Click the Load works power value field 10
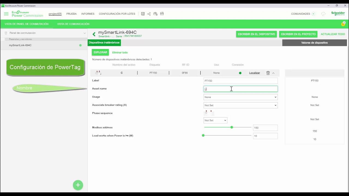The image size is (349, 196). click(265, 136)
